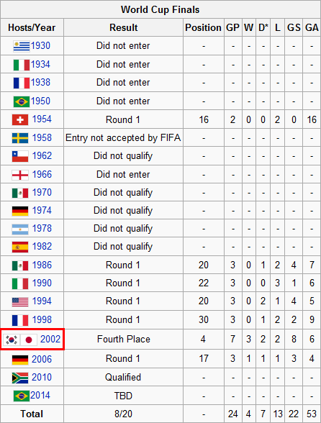
Task: Click the Switzerland flag next to 1954
Action: tap(20, 120)
